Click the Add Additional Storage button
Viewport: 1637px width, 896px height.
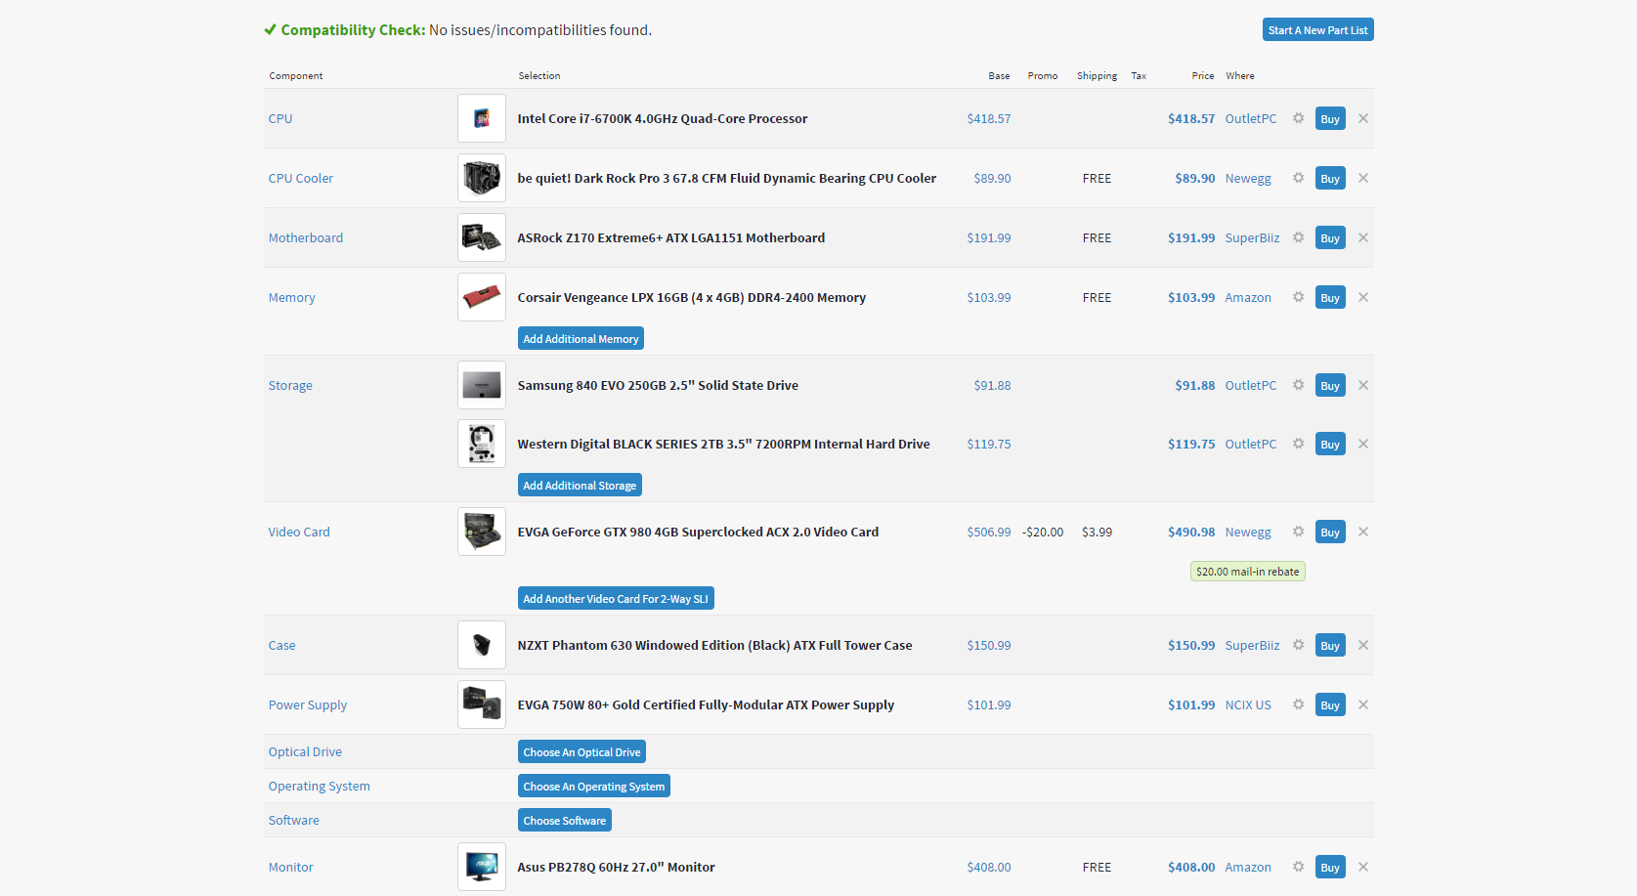click(580, 486)
